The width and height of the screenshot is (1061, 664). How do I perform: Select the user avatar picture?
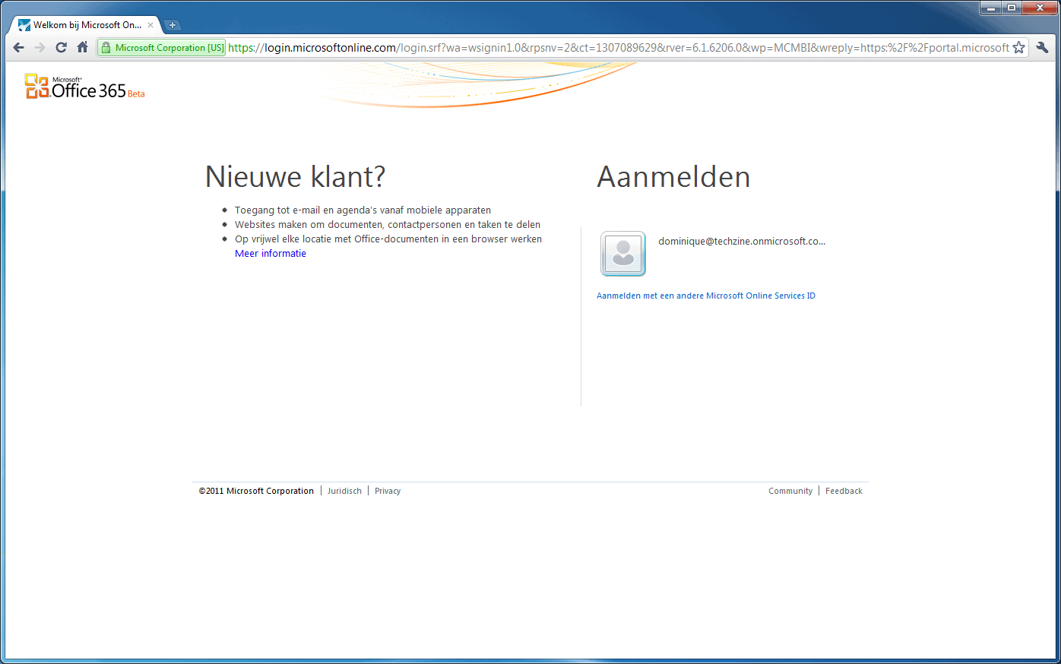pos(622,254)
